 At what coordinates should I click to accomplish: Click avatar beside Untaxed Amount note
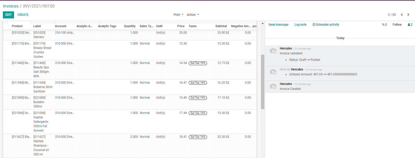[x=273, y=72]
